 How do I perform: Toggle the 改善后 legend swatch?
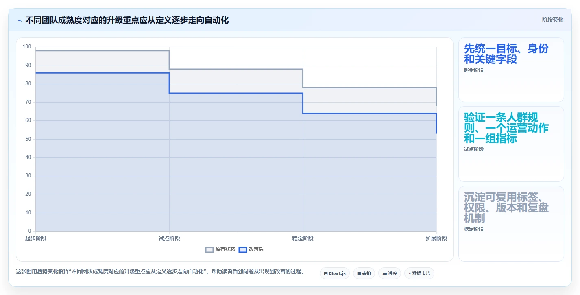coord(243,249)
